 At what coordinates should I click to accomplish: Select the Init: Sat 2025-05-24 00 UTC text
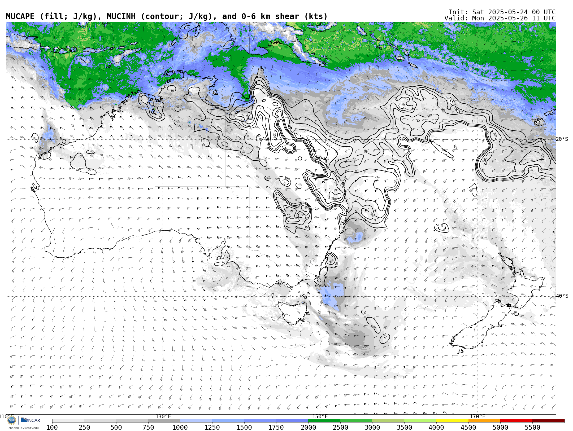coord(502,12)
